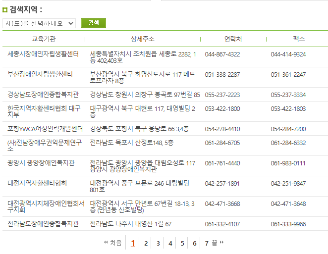Select 대전광역시지체장애인협회서구지회 institution name
This screenshot has width=328, height=254.
[46, 206]
